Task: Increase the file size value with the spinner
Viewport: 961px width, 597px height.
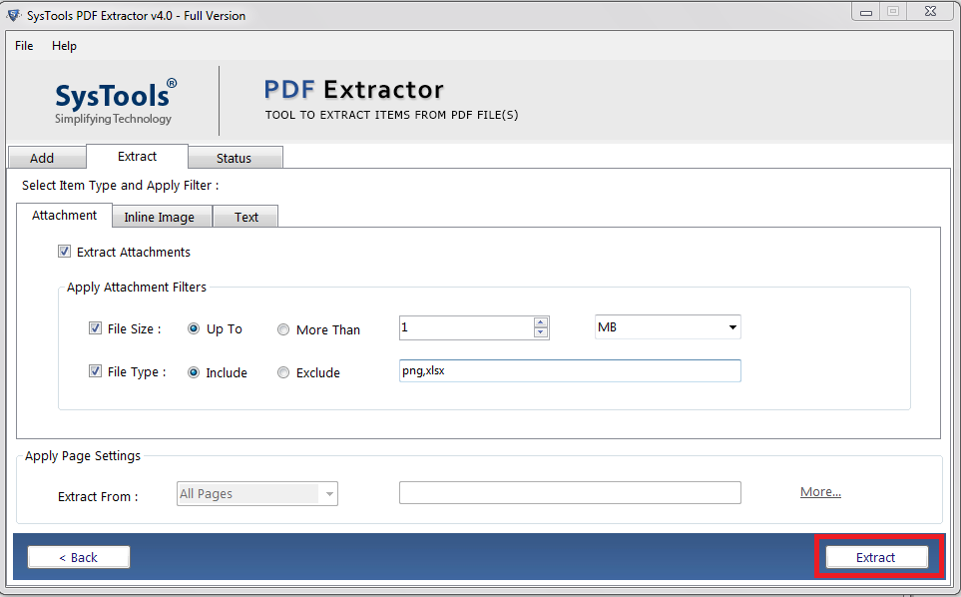Action: [x=540, y=322]
